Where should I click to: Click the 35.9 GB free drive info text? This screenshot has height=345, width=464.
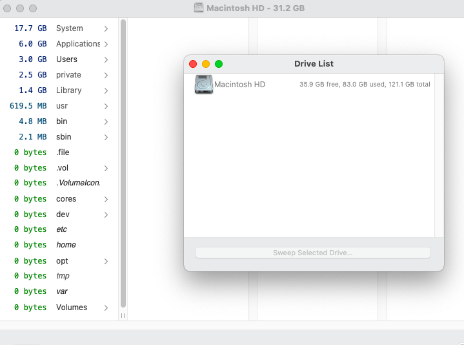coord(365,85)
